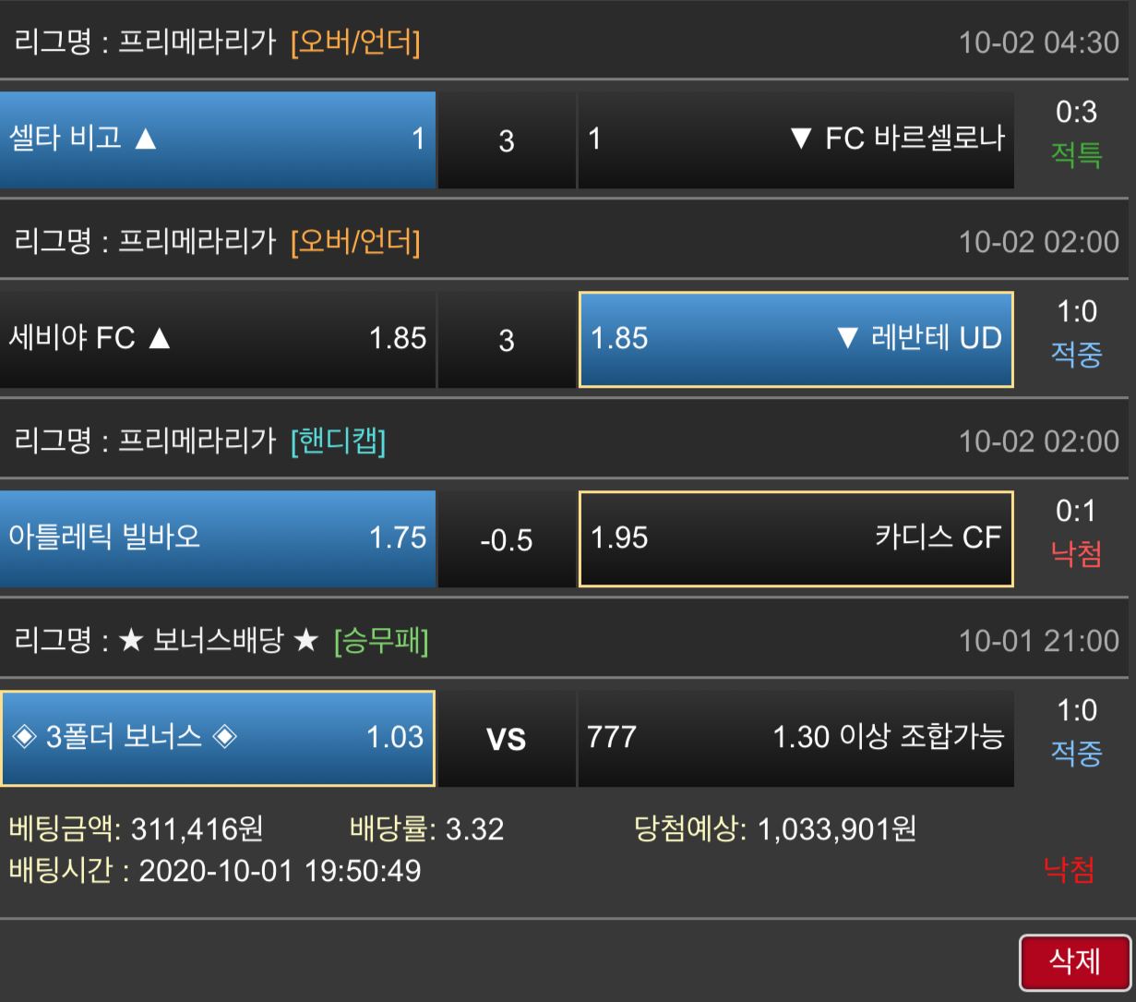Screen dimensions: 1136x1002
Task: Select the FC 바르셀로나 under bet cell
Action: (x=795, y=139)
